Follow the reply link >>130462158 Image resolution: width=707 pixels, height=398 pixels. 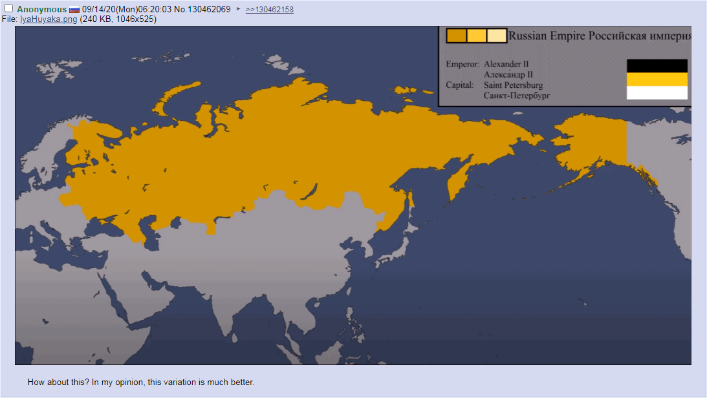(x=269, y=10)
